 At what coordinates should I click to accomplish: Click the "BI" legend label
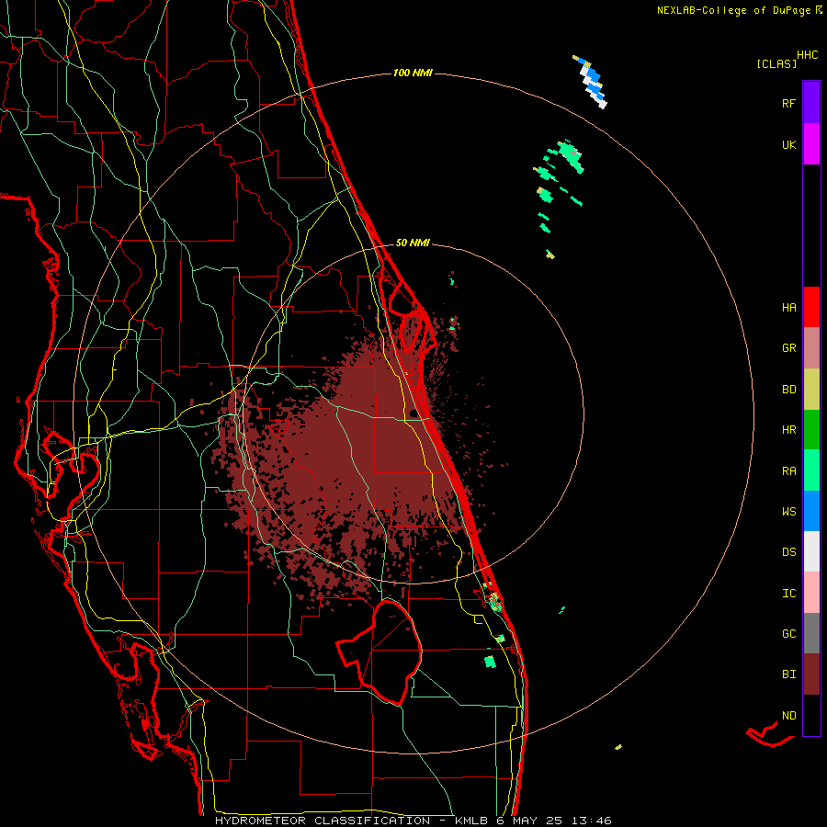click(x=788, y=674)
